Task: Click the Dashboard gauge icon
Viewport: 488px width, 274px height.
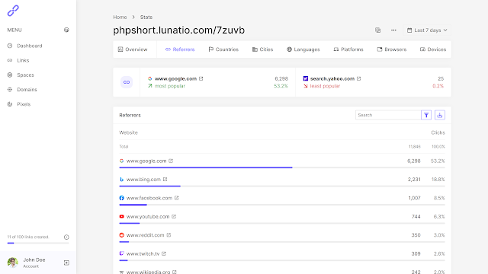Action: [10, 46]
